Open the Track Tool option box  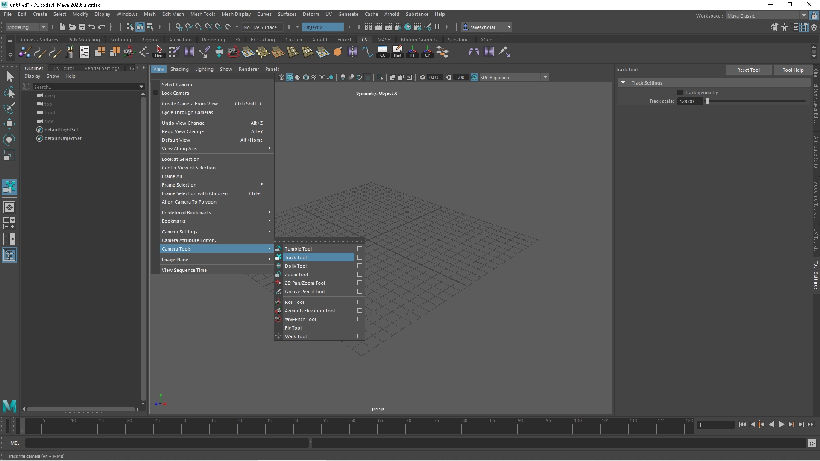pos(359,257)
